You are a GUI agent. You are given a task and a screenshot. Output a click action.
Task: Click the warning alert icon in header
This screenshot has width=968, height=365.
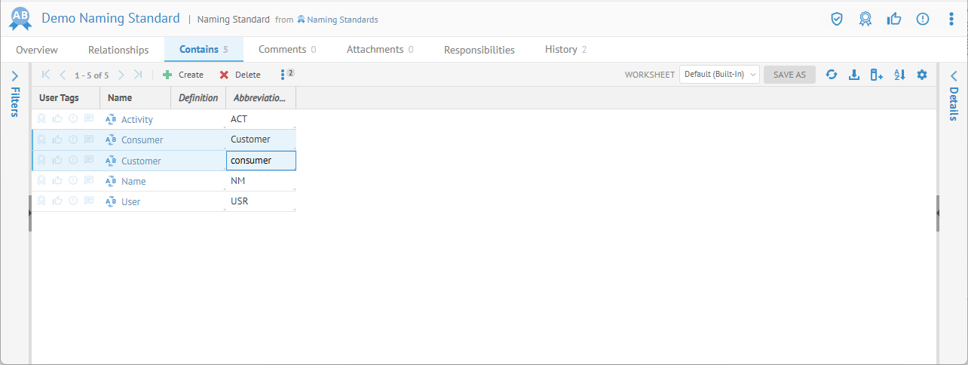pyautogui.click(x=923, y=19)
